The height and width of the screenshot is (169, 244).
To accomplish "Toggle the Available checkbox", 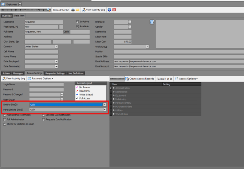I will tap(77, 27).
